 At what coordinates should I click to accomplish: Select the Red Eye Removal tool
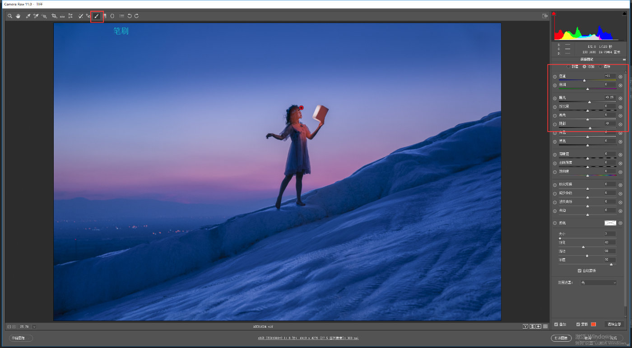tap(88, 16)
